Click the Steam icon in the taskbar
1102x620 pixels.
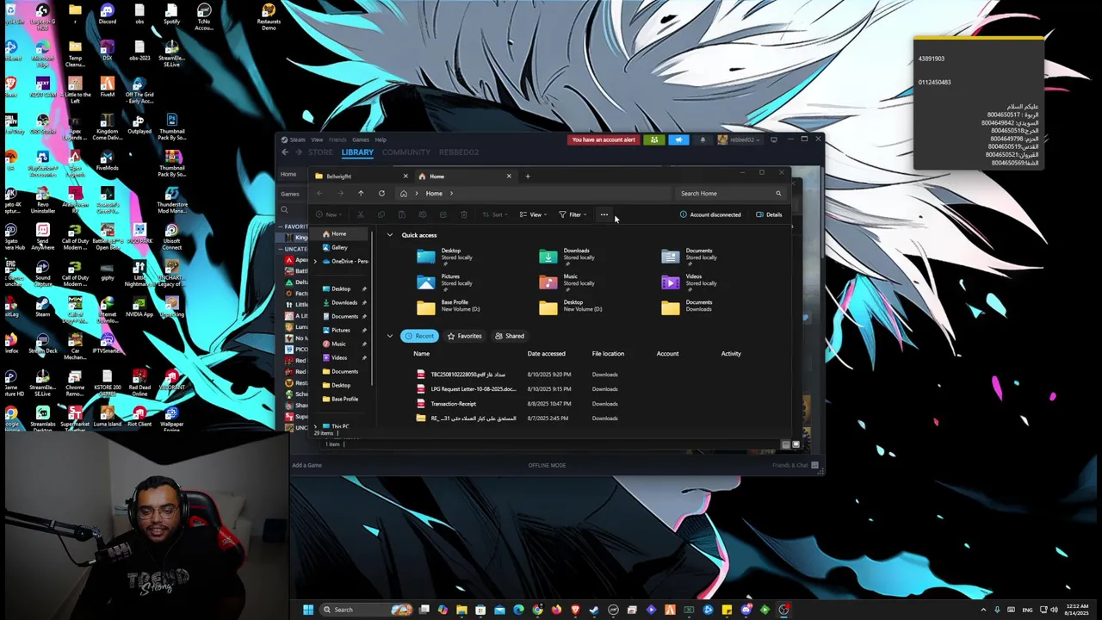594,610
